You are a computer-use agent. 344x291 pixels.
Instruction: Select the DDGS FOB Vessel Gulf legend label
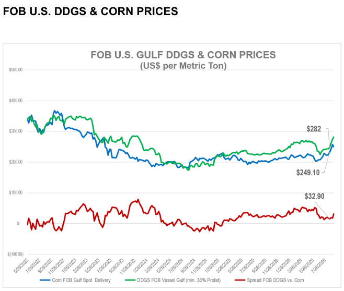click(179, 280)
